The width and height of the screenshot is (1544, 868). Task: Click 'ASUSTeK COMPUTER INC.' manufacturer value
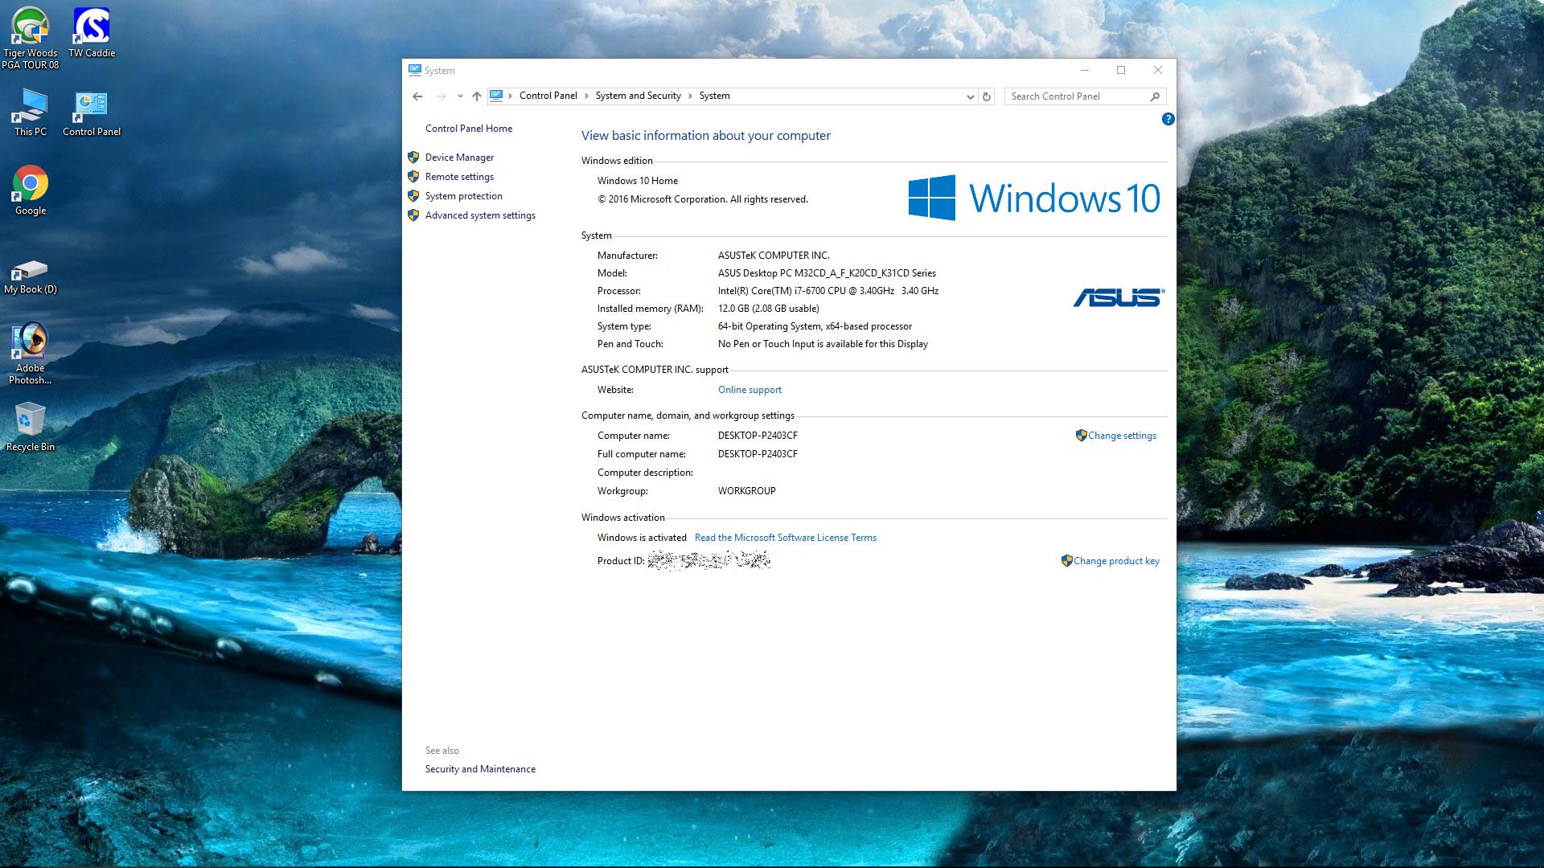click(x=774, y=256)
